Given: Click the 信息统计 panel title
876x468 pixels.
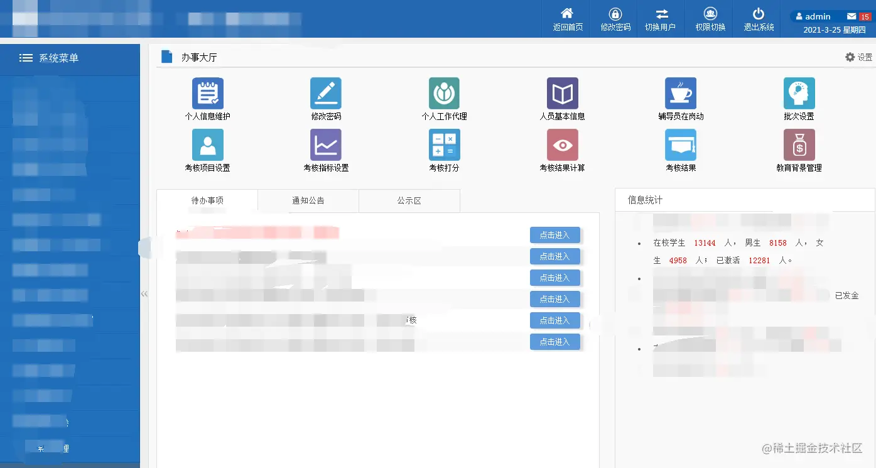Looking at the screenshot, I should (x=645, y=200).
